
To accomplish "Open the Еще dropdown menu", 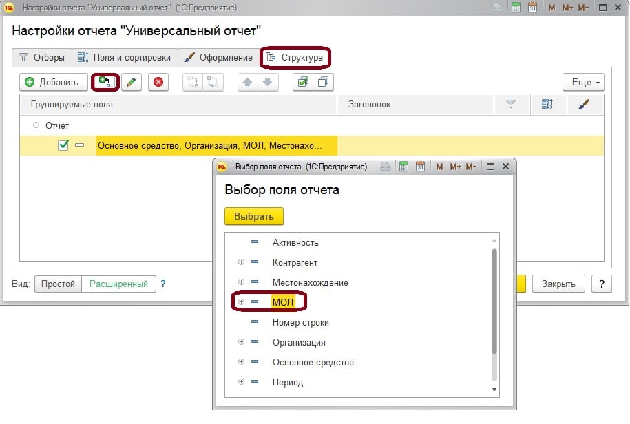I will pyautogui.click(x=582, y=82).
